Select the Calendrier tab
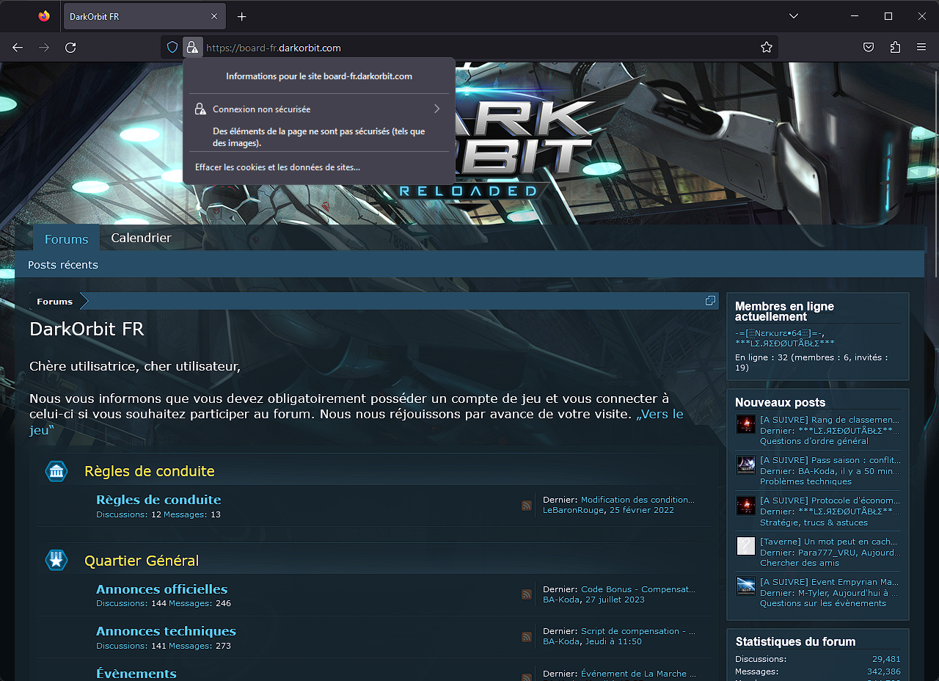The height and width of the screenshot is (681, 939). (141, 238)
